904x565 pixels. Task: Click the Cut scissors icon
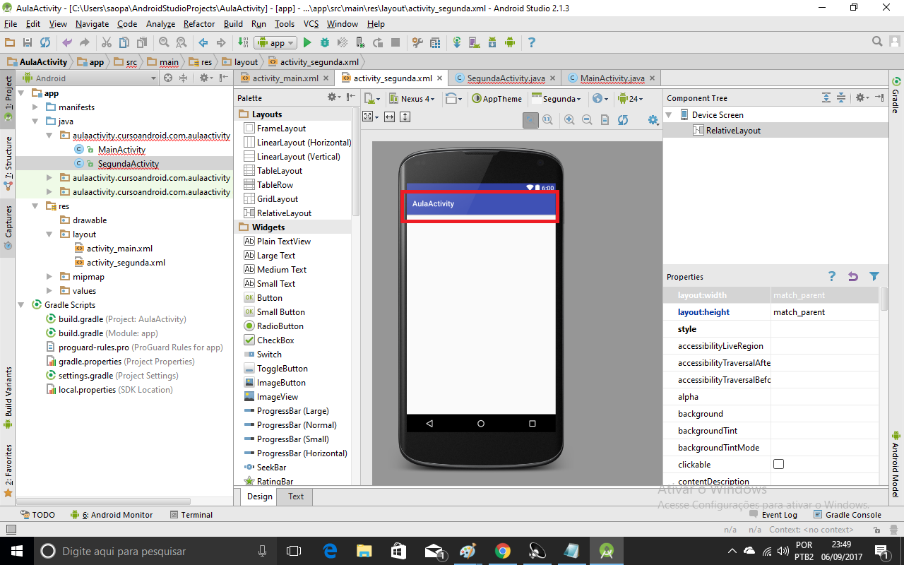(x=106, y=42)
